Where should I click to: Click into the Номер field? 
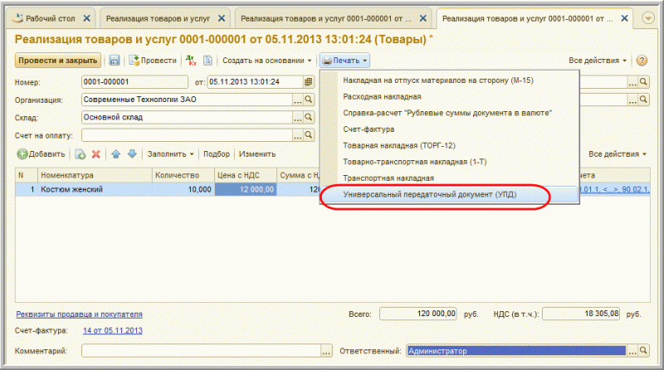coord(134,81)
